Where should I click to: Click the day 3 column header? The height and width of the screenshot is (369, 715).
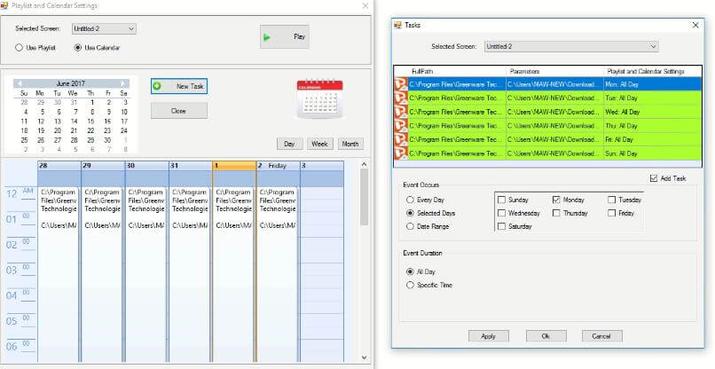(x=322, y=166)
